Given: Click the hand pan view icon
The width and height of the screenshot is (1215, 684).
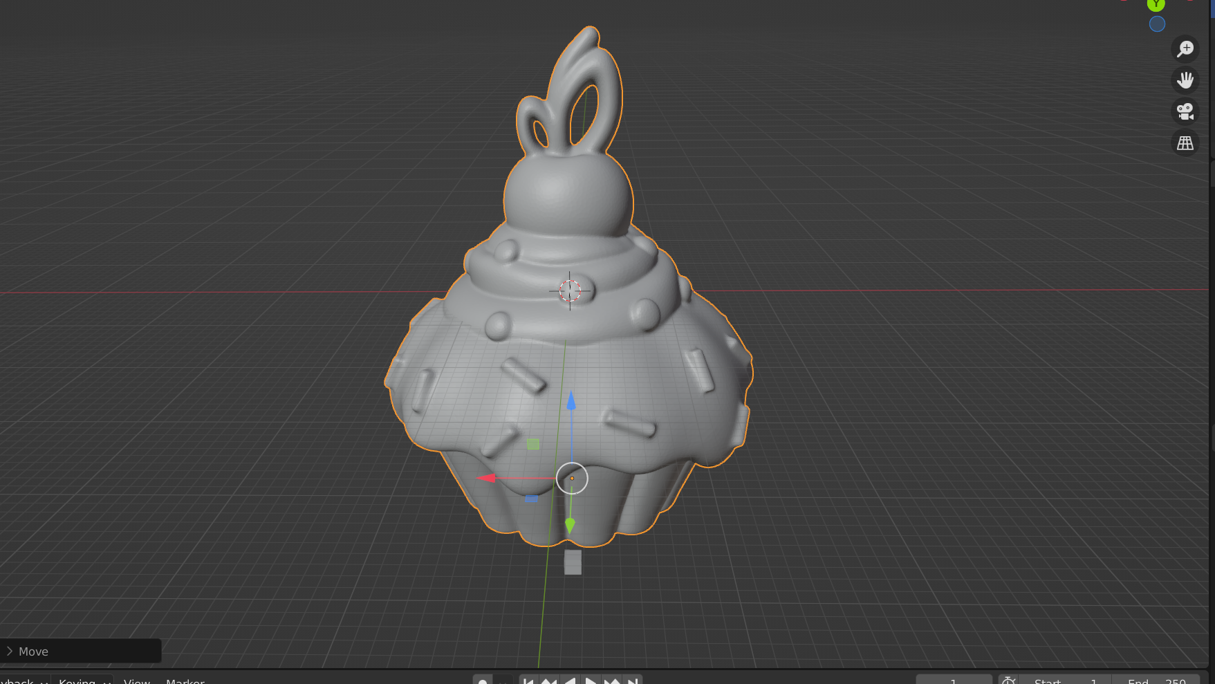Looking at the screenshot, I should pyautogui.click(x=1185, y=80).
